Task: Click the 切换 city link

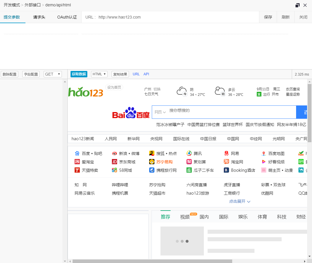Action: (x=157, y=89)
